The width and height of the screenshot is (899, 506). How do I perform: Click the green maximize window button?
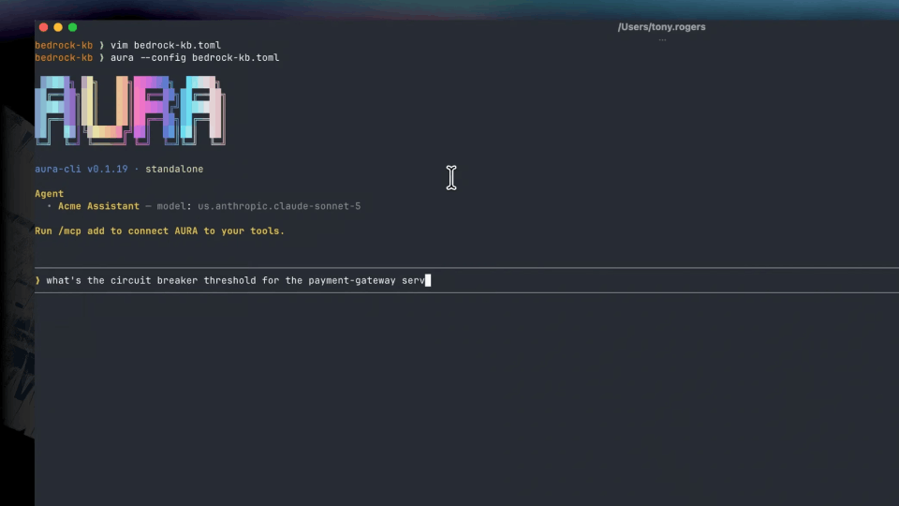(x=73, y=27)
